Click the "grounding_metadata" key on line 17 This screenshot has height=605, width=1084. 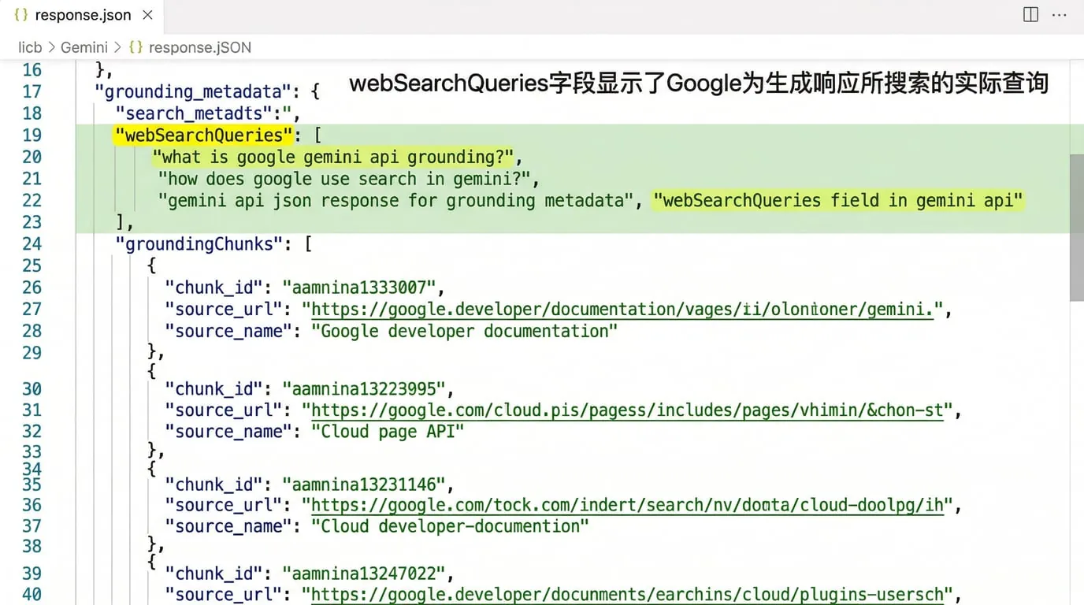[193, 92]
